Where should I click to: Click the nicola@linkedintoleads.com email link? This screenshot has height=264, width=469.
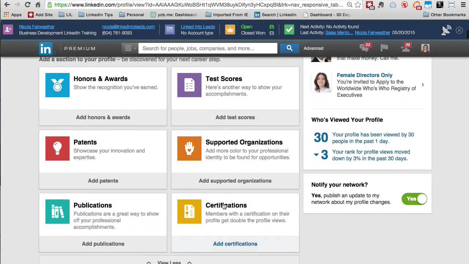128,27
